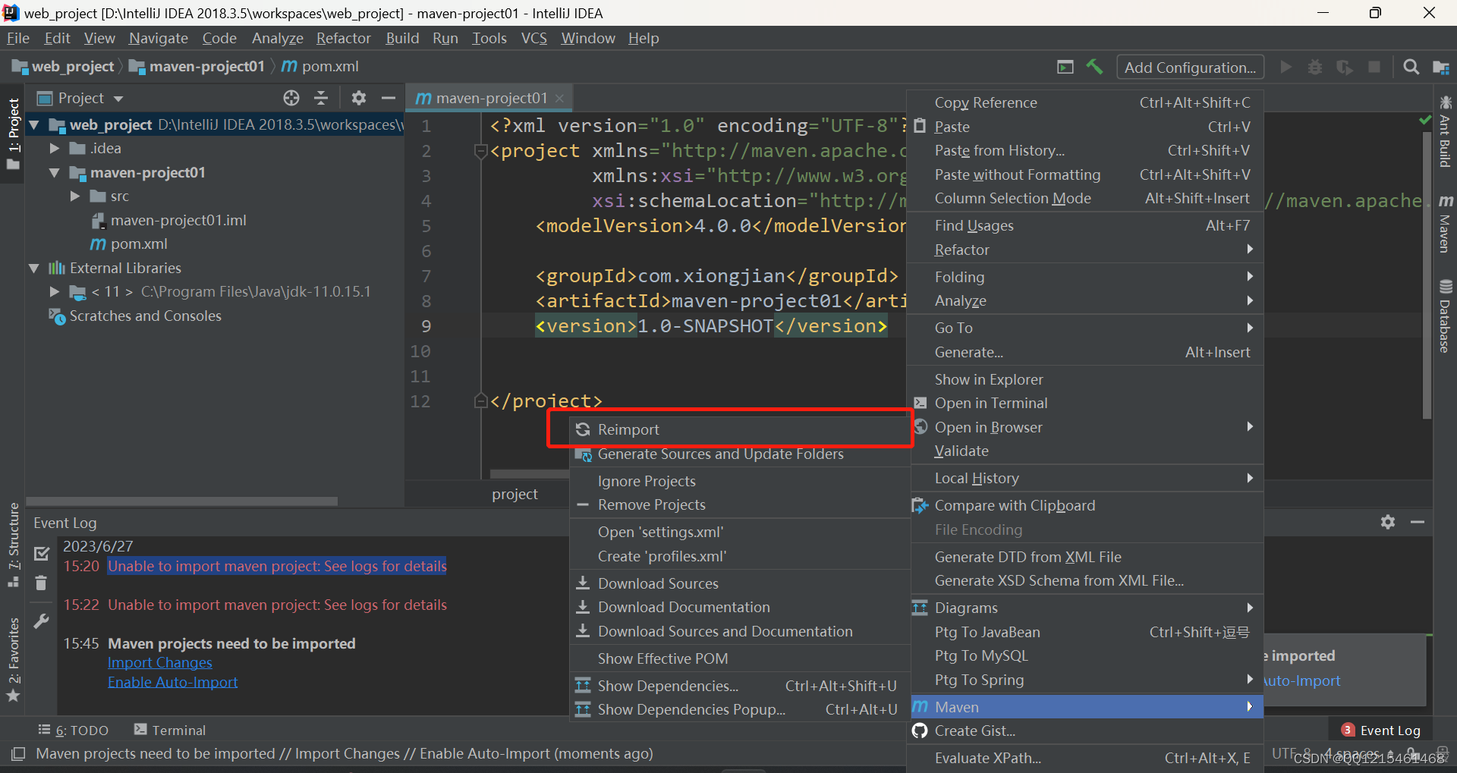Open the Ant Build side panel

[1445, 132]
